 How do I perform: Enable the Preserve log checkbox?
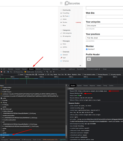coord(15,72)
